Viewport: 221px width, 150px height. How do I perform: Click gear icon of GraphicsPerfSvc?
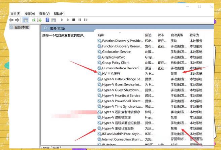99,57
